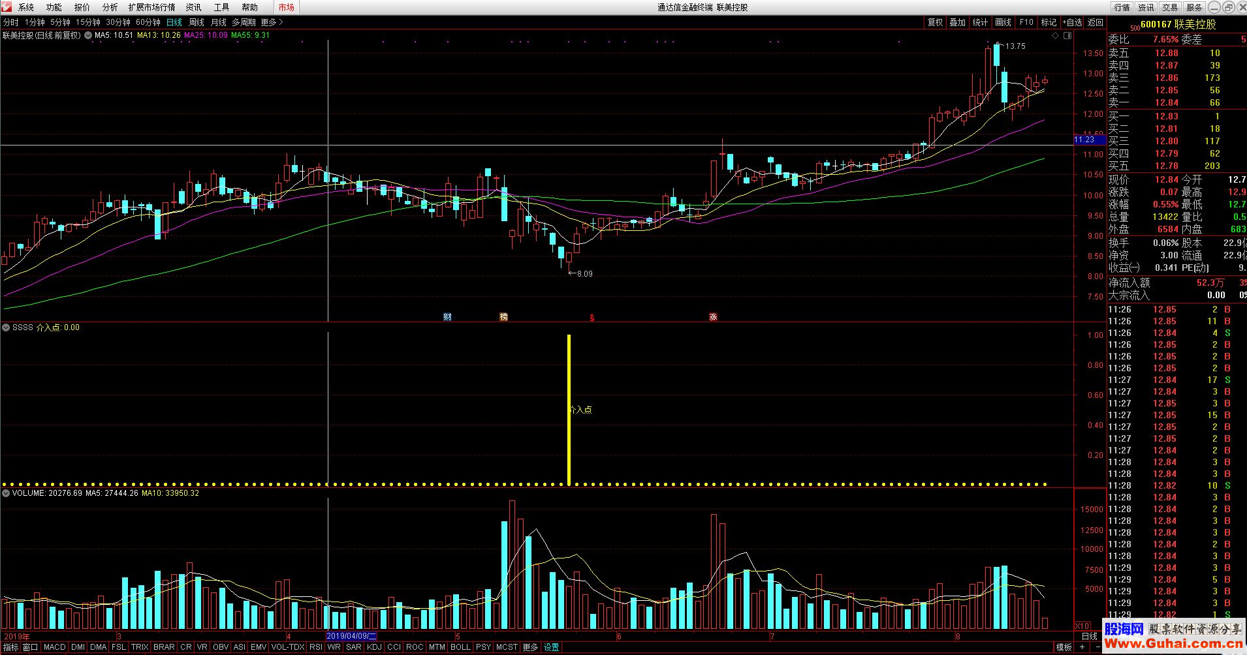Select the TRIX indicator
The image size is (1247, 655).
point(140,647)
